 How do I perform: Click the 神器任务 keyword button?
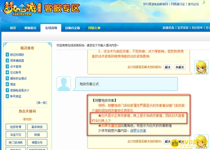click(37, 142)
